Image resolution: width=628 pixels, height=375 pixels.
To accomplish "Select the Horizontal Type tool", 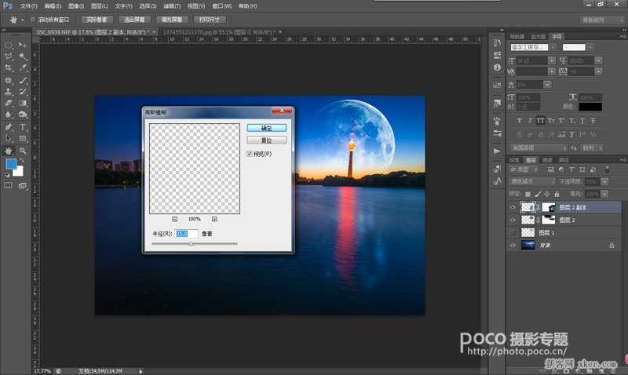I will pyautogui.click(x=23, y=127).
